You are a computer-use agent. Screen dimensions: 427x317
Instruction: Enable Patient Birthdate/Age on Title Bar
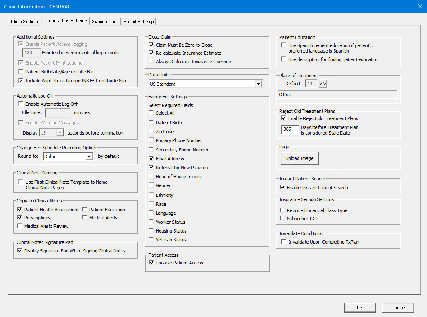(21, 72)
